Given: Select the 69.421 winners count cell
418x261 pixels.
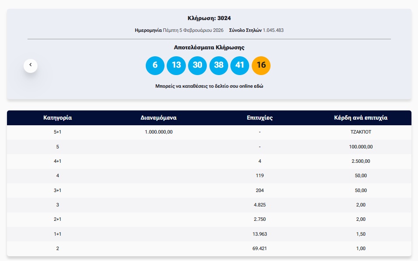Looking at the screenshot, I should 260,248.
